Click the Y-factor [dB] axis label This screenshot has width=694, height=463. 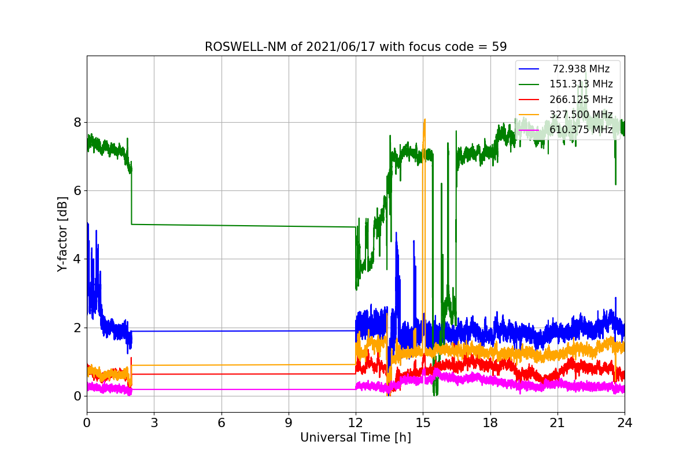62,234
